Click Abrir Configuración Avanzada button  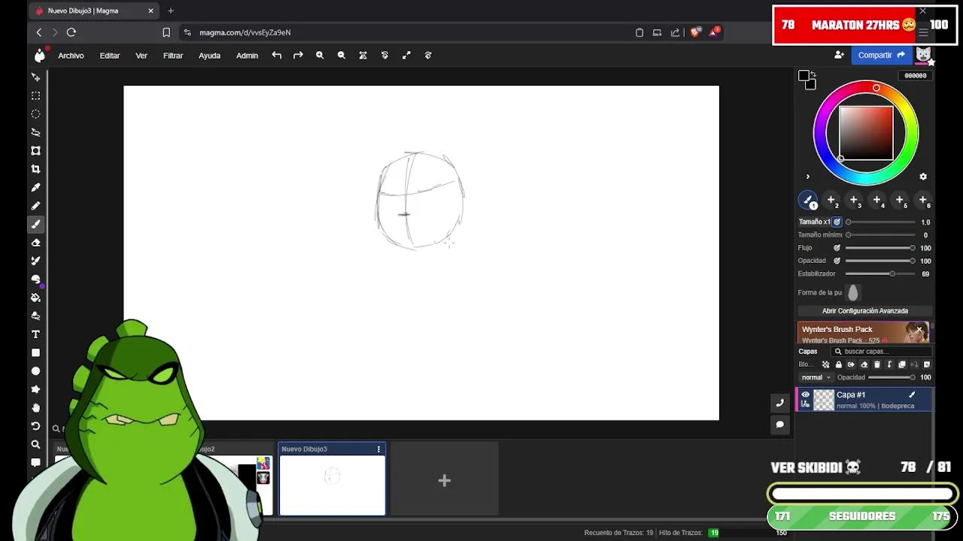[865, 311]
